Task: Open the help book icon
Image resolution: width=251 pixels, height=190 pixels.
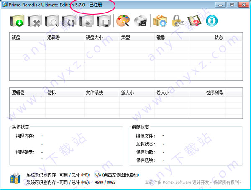Action: point(195,21)
